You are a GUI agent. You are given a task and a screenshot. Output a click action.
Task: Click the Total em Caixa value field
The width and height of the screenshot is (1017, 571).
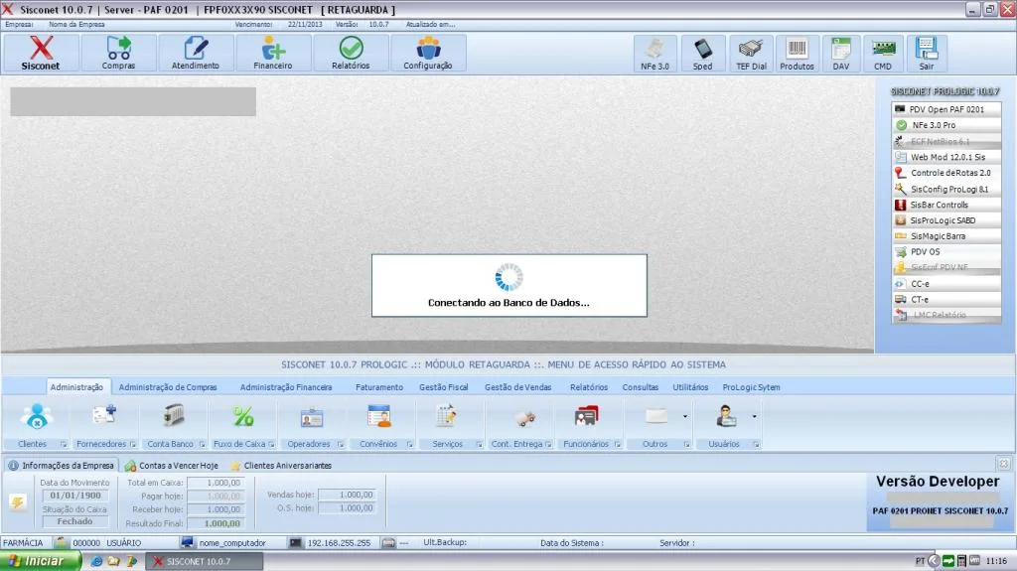pos(216,483)
